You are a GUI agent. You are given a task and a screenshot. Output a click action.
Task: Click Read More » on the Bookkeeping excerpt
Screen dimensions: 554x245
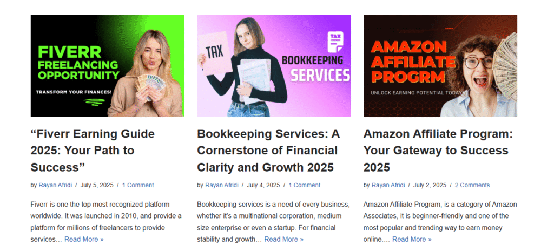[x=283, y=240]
